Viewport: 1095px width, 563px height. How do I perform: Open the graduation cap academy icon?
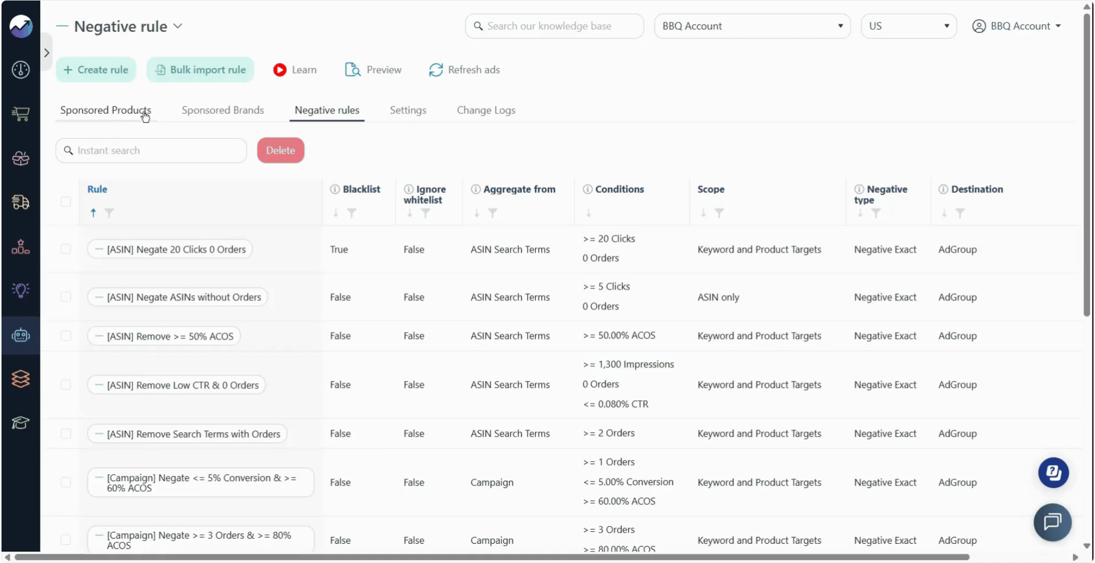click(21, 422)
